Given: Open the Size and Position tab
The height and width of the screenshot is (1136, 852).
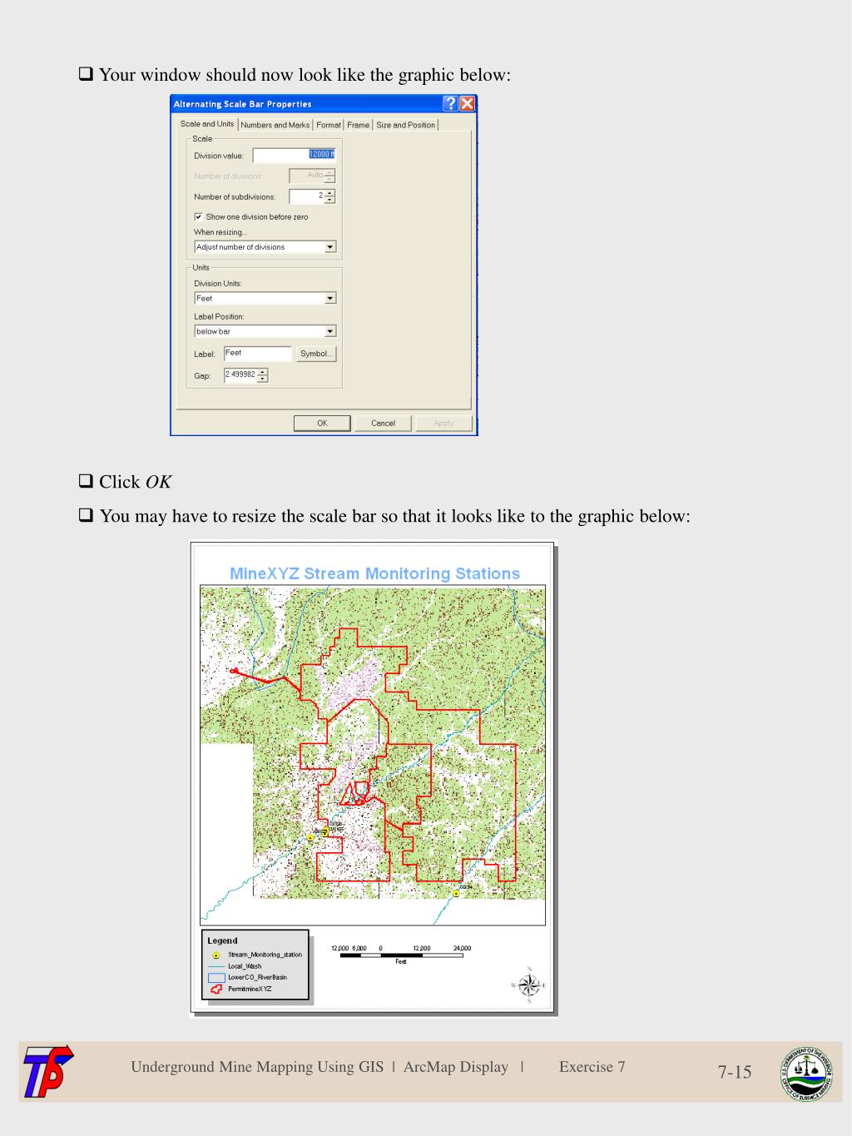Looking at the screenshot, I should 406,125.
